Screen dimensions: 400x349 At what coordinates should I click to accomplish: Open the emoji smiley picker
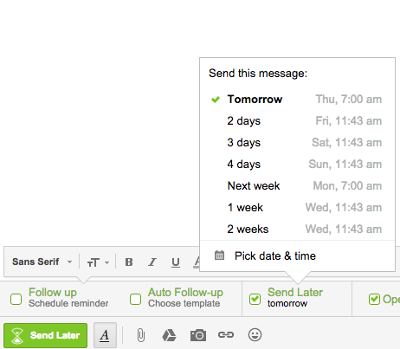point(255,335)
